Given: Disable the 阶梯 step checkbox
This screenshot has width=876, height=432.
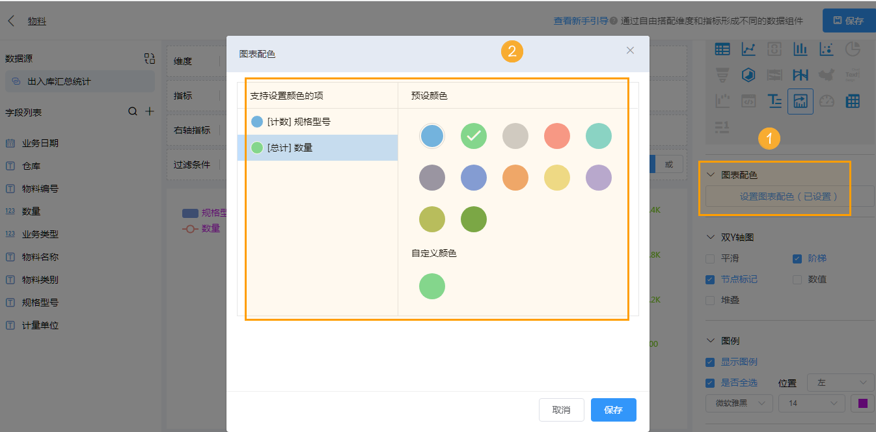Looking at the screenshot, I should (x=798, y=258).
